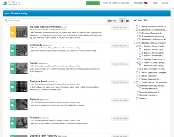This screenshot has width=174, height=137.
Task: Check the 3.2. Big Data Governance checkbox
Action: pyautogui.click(x=139, y=59)
